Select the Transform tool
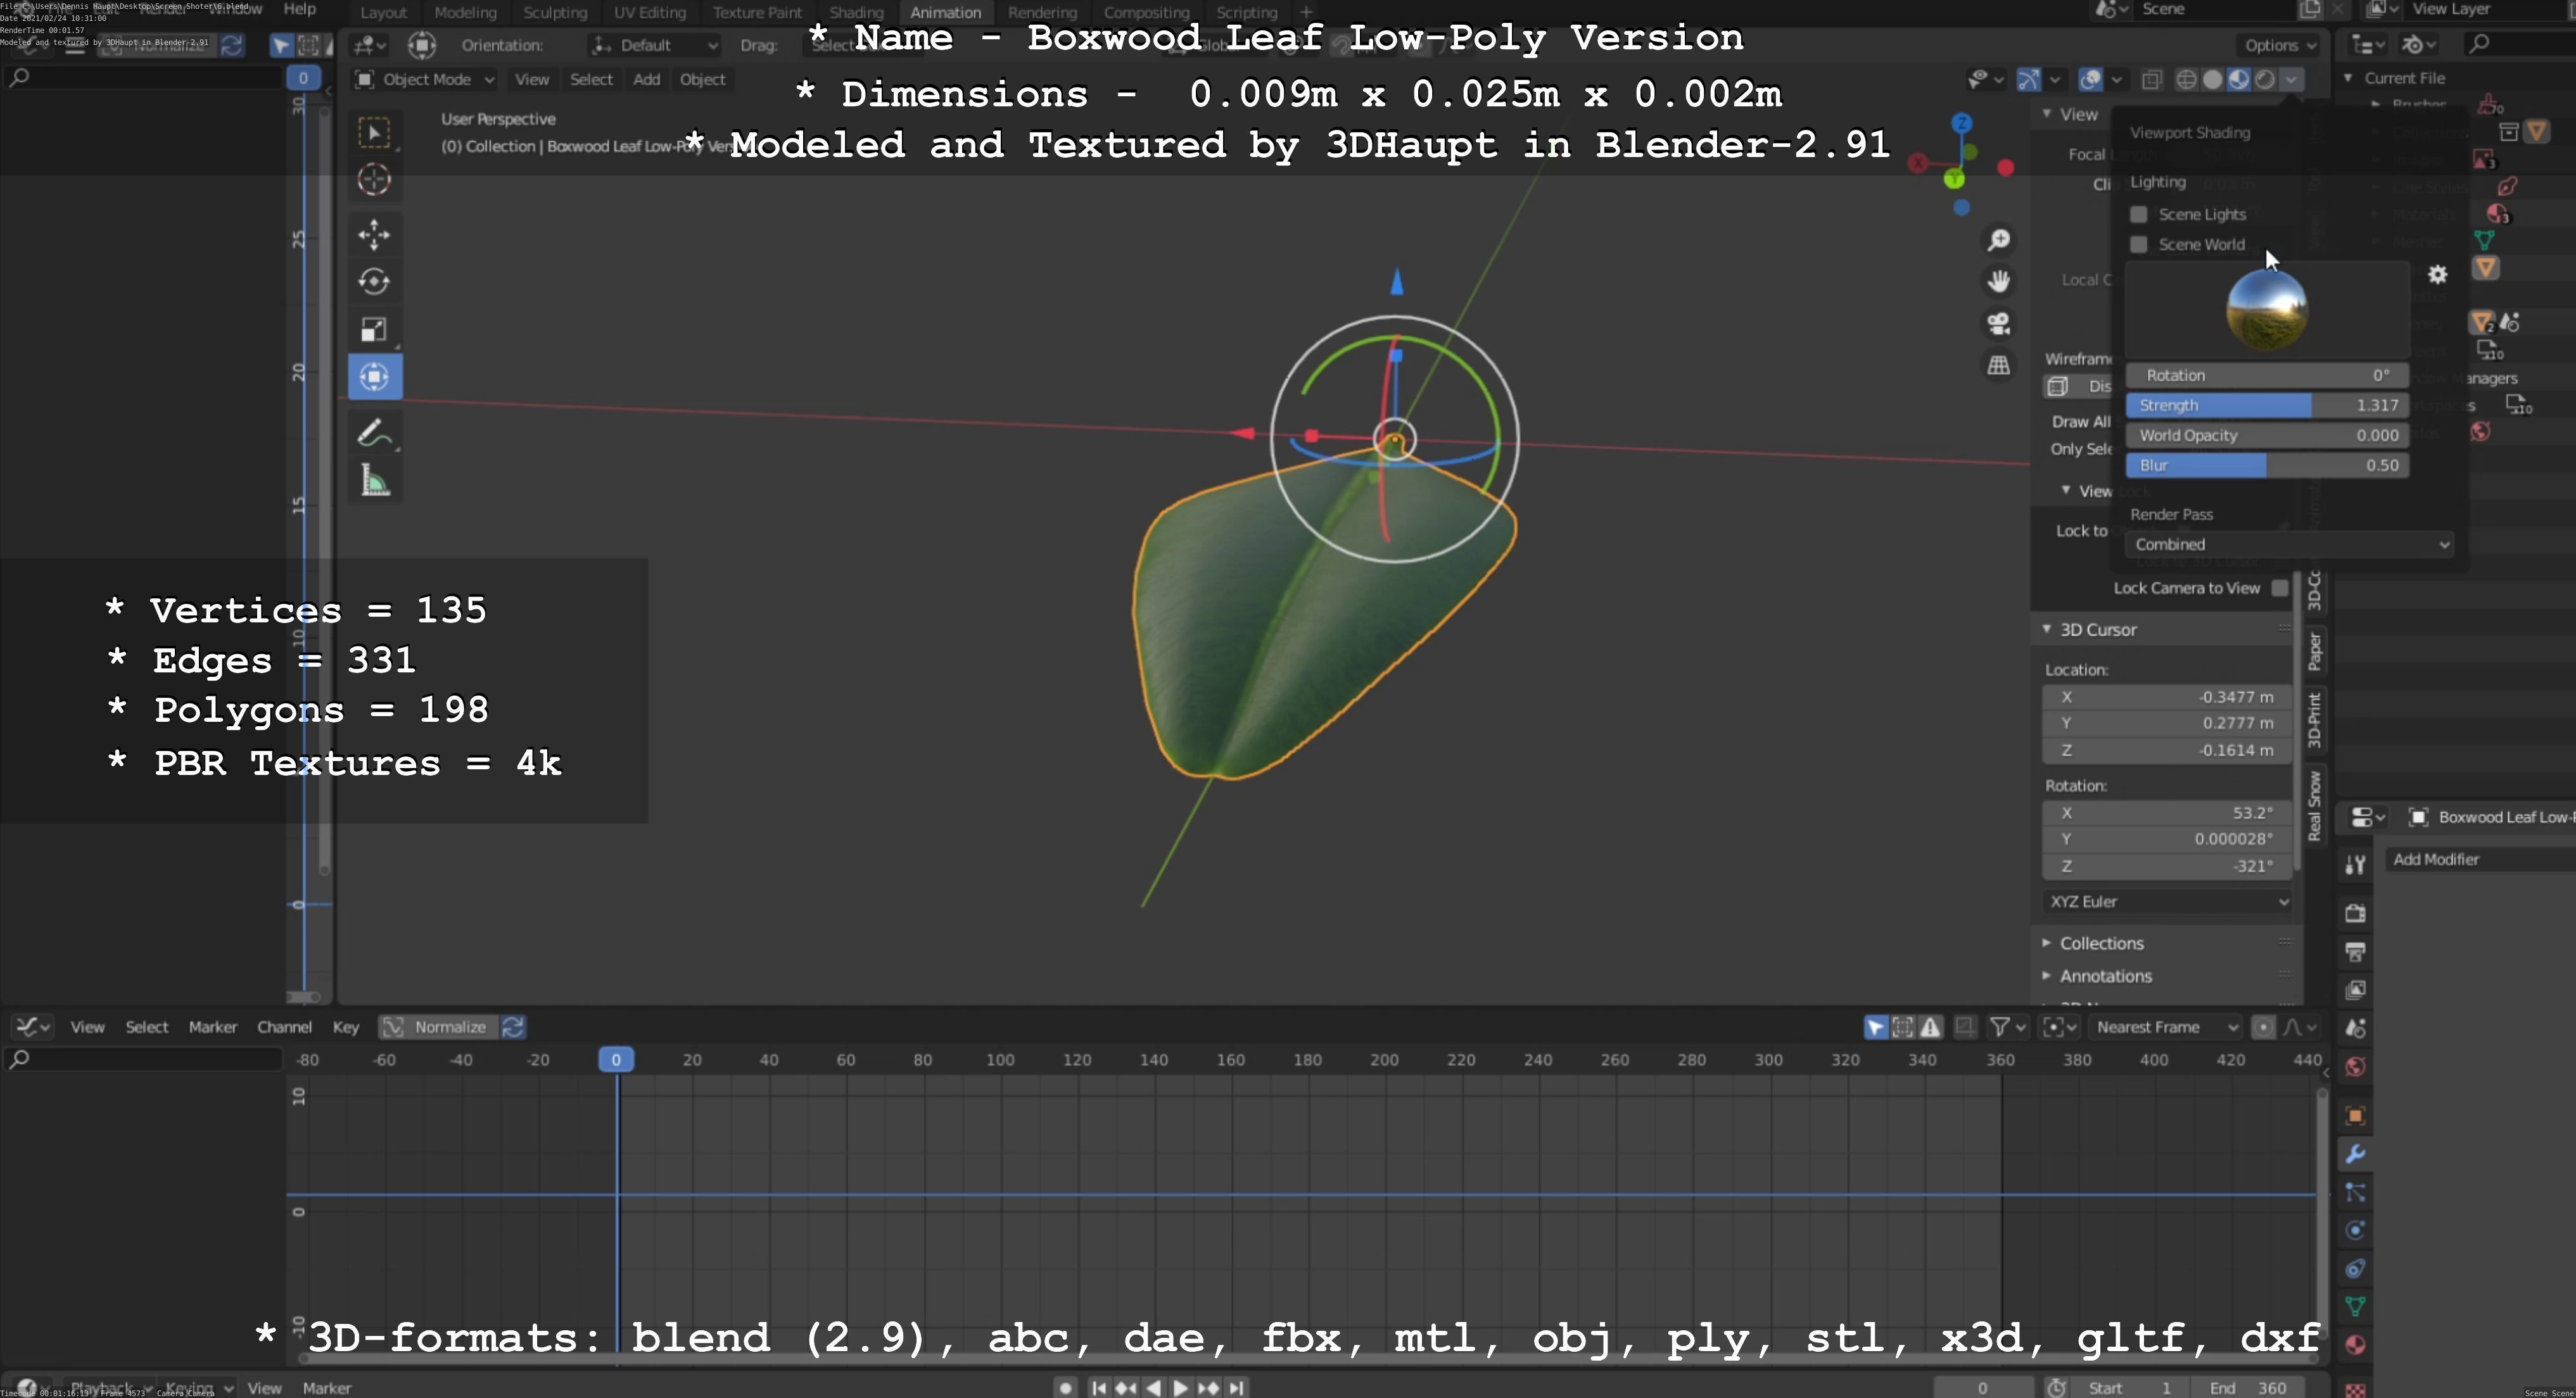The image size is (2576, 1398). 375,377
